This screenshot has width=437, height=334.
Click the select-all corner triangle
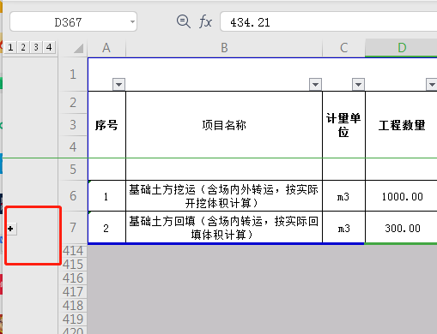coord(78,48)
